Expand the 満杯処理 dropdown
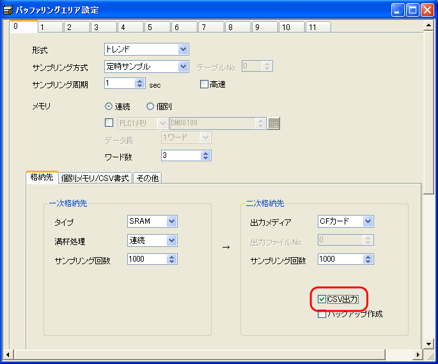The width and height of the screenshot is (438, 364). click(x=171, y=241)
